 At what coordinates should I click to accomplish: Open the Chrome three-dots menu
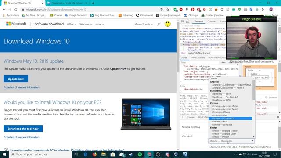pos(277,10)
